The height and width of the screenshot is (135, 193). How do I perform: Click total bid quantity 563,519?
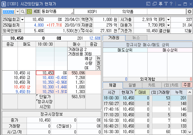pos(78,97)
